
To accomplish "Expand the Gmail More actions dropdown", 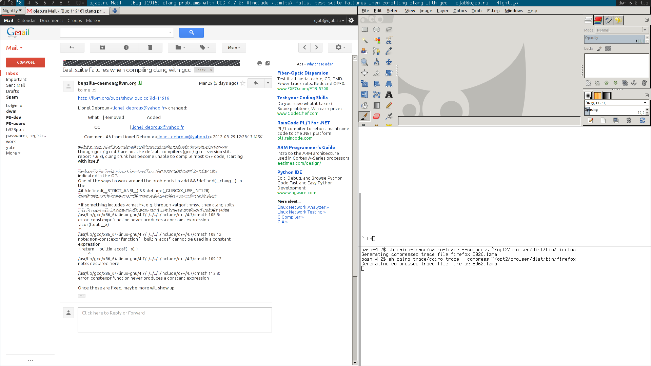I will click(234, 47).
